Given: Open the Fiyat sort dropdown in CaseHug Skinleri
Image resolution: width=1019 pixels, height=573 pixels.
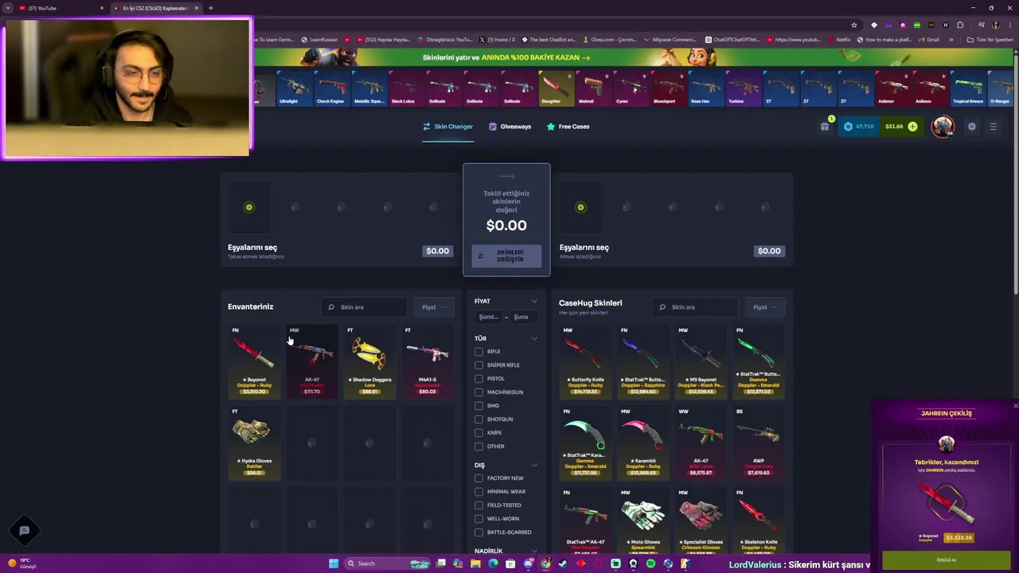Looking at the screenshot, I should (x=765, y=307).
